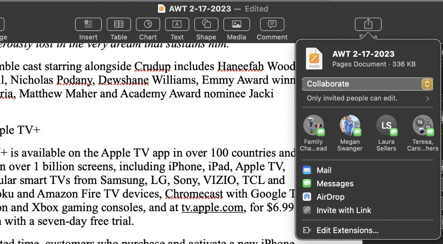443x244 pixels.
Task: Add a Comment using the toolbar icon
Action: [x=272, y=24]
